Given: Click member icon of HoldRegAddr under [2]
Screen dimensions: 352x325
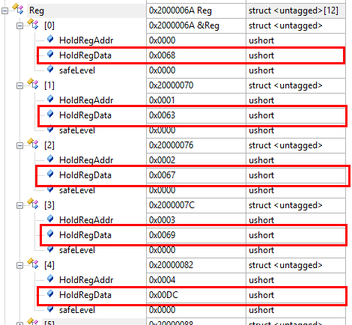Looking at the screenshot, I should [50, 159].
